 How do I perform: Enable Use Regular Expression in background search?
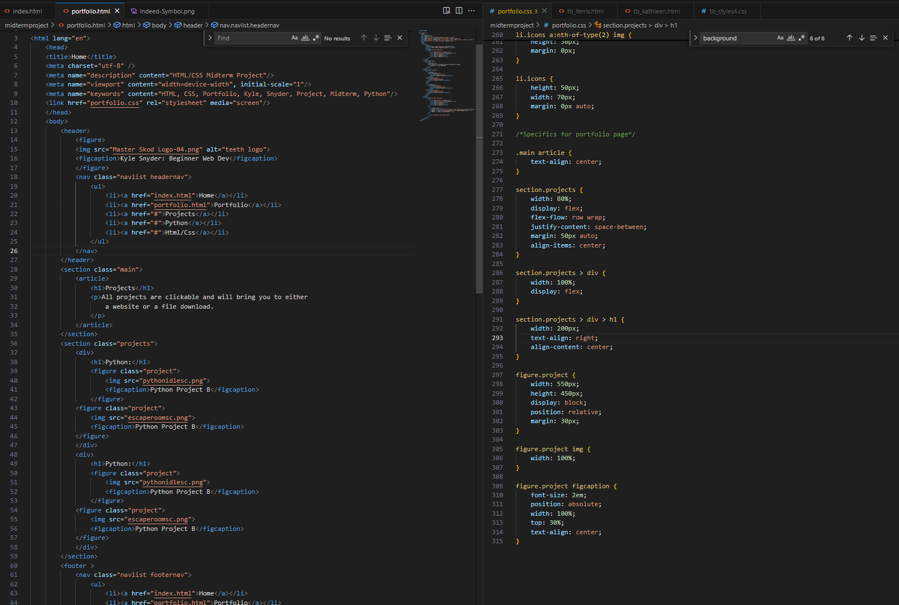pos(801,38)
